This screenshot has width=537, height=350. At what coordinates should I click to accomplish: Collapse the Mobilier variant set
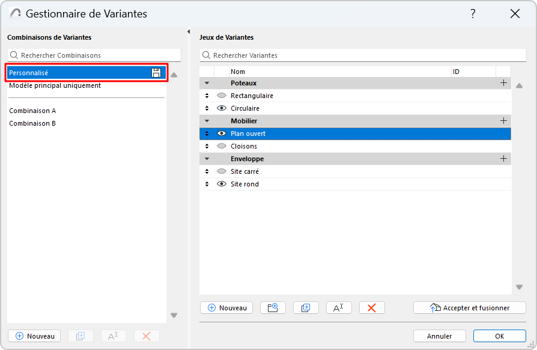click(x=207, y=121)
